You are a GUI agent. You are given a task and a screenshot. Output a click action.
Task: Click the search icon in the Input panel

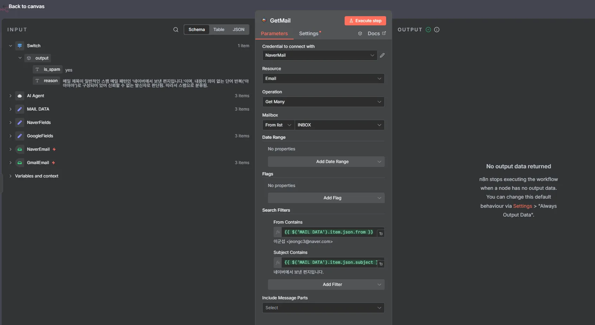point(175,30)
